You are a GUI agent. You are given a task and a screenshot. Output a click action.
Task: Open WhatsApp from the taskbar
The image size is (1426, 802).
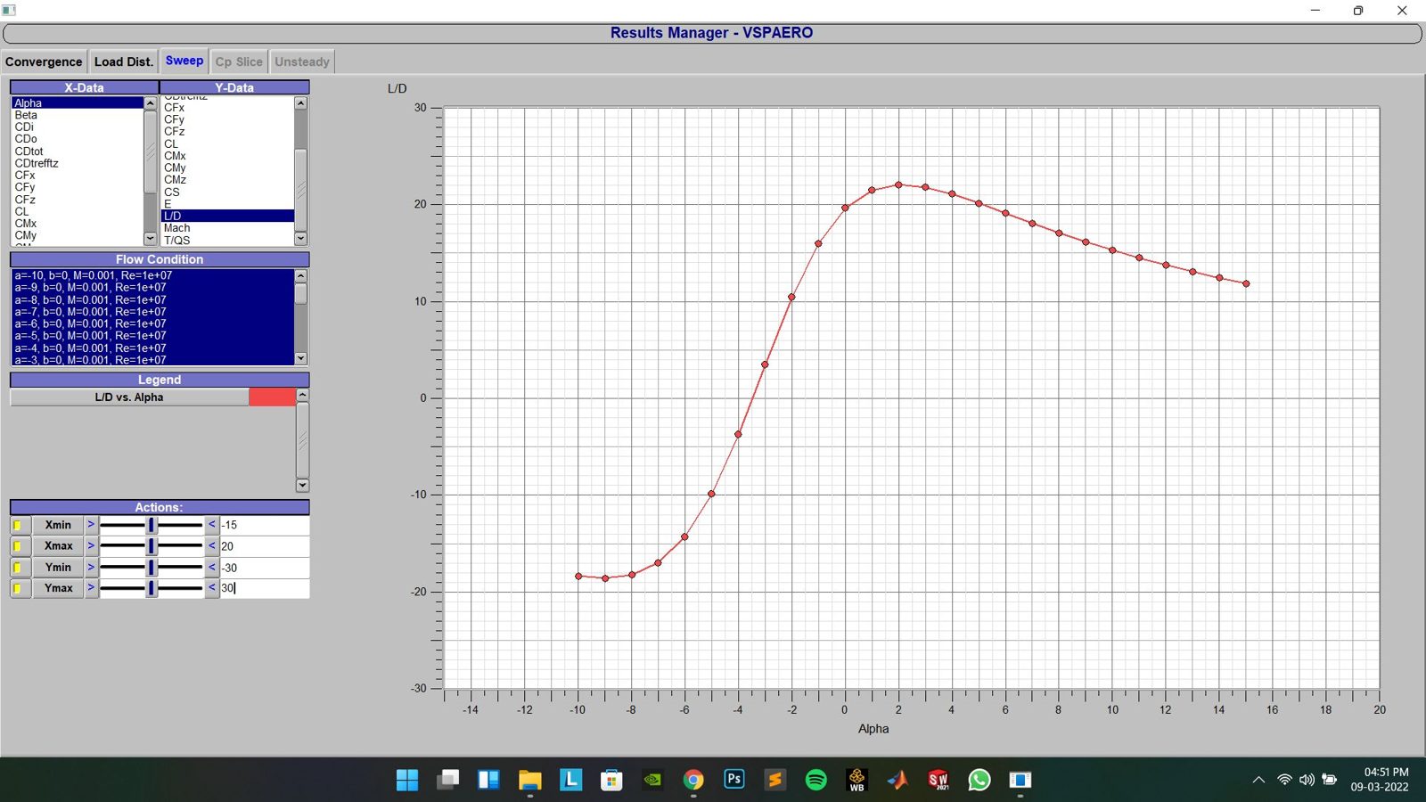click(979, 780)
